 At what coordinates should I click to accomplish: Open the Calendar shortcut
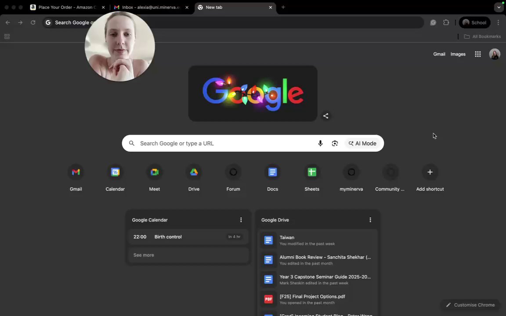tap(115, 177)
